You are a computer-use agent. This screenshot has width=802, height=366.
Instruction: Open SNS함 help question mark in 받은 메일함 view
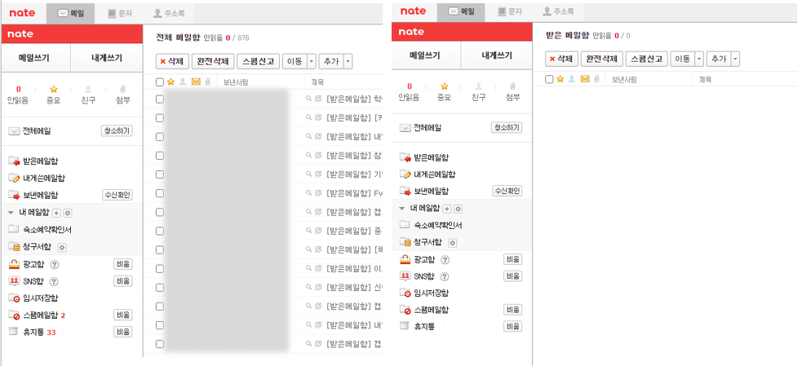[445, 276]
